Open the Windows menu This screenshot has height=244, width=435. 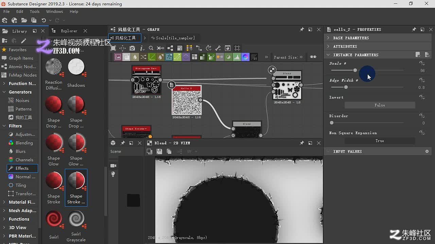click(x=54, y=12)
